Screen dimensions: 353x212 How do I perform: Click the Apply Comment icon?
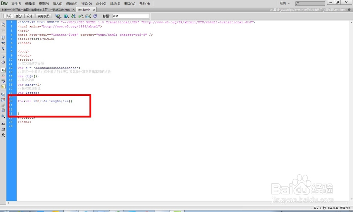pyautogui.click(x=3, y=94)
